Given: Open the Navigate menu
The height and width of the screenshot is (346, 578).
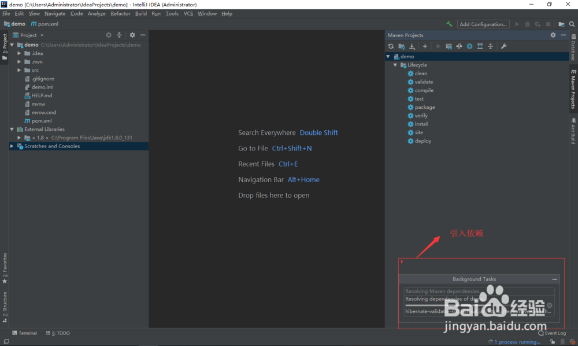Looking at the screenshot, I should [54, 14].
